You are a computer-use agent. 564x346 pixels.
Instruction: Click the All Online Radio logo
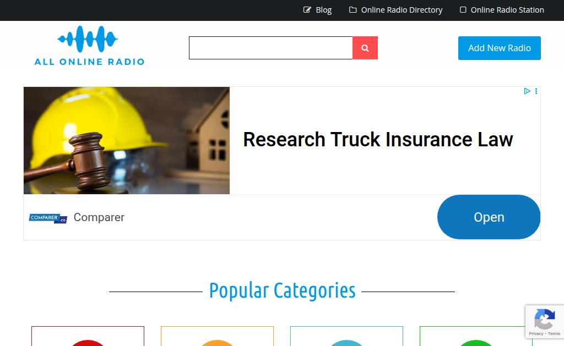(x=89, y=46)
